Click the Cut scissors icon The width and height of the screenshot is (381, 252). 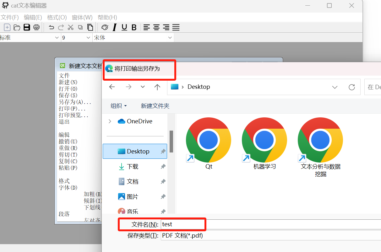71,27
